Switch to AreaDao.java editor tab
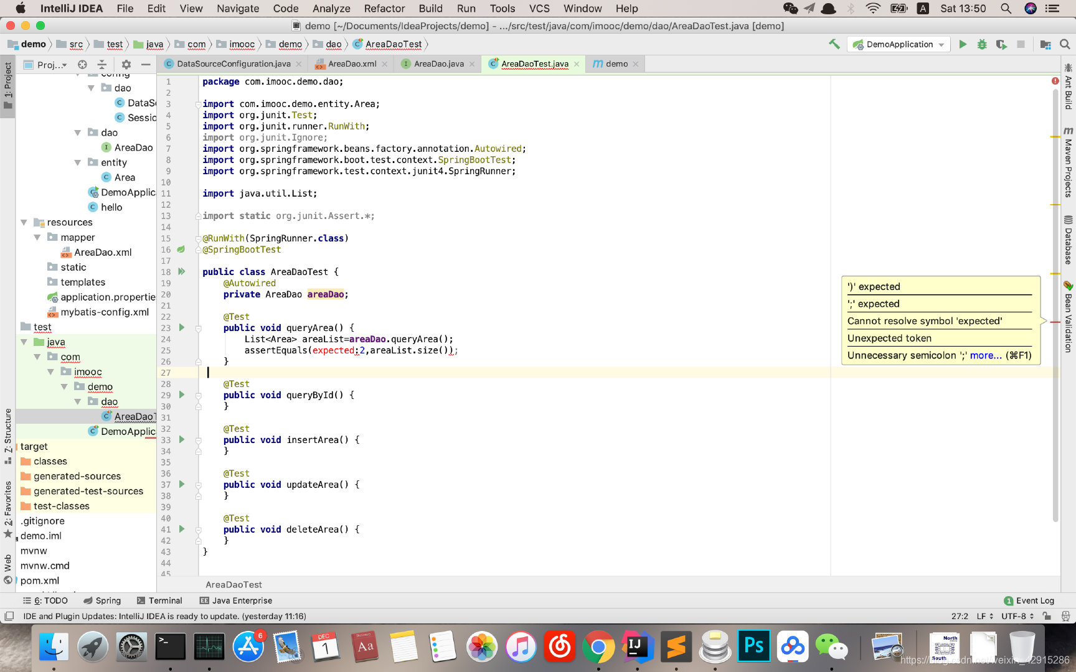Screen dimensions: 1076x672 tap(438, 63)
